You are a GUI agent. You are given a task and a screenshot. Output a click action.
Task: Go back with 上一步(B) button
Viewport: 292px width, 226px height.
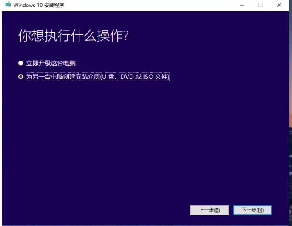209,210
